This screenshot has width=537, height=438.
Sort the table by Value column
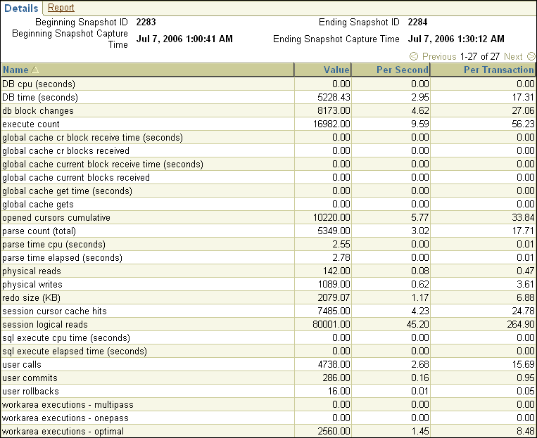pyautogui.click(x=336, y=70)
